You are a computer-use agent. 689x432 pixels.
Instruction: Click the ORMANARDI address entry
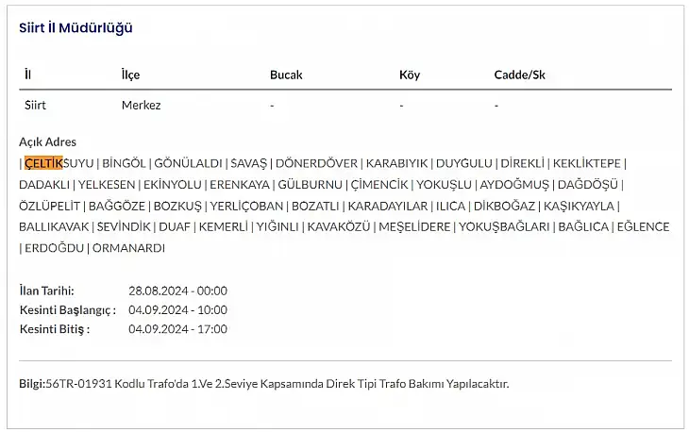(x=128, y=248)
